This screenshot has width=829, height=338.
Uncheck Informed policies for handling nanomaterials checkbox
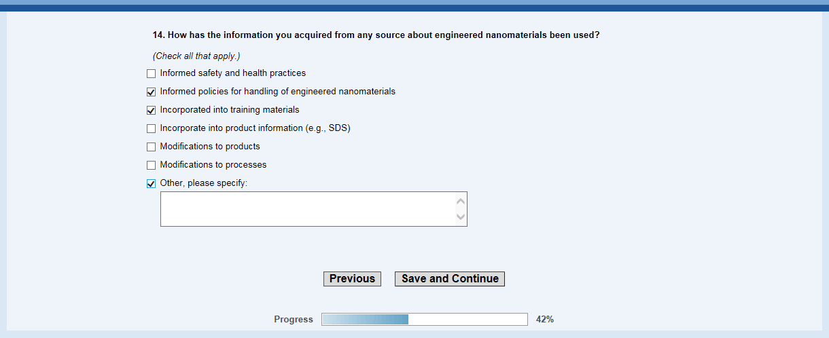click(151, 92)
